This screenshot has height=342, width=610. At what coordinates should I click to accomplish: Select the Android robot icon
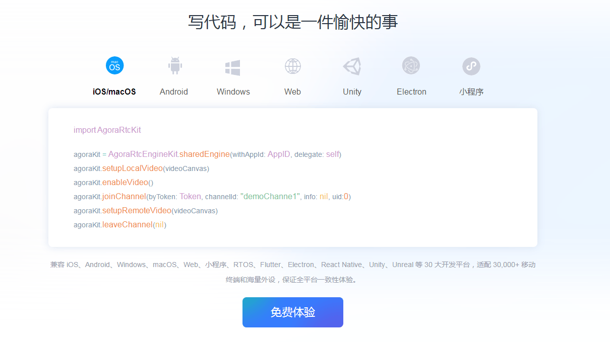175,66
